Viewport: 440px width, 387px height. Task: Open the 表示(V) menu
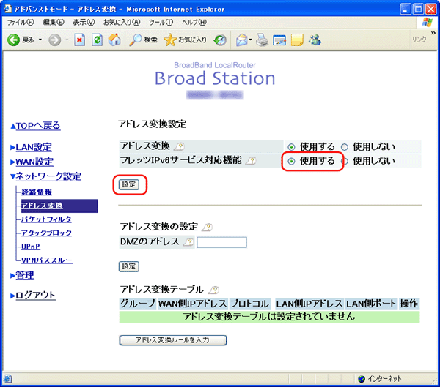click(84, 22)
